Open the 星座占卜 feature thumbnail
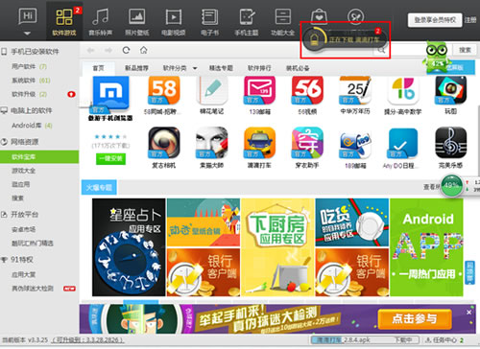 pos(129,247)
